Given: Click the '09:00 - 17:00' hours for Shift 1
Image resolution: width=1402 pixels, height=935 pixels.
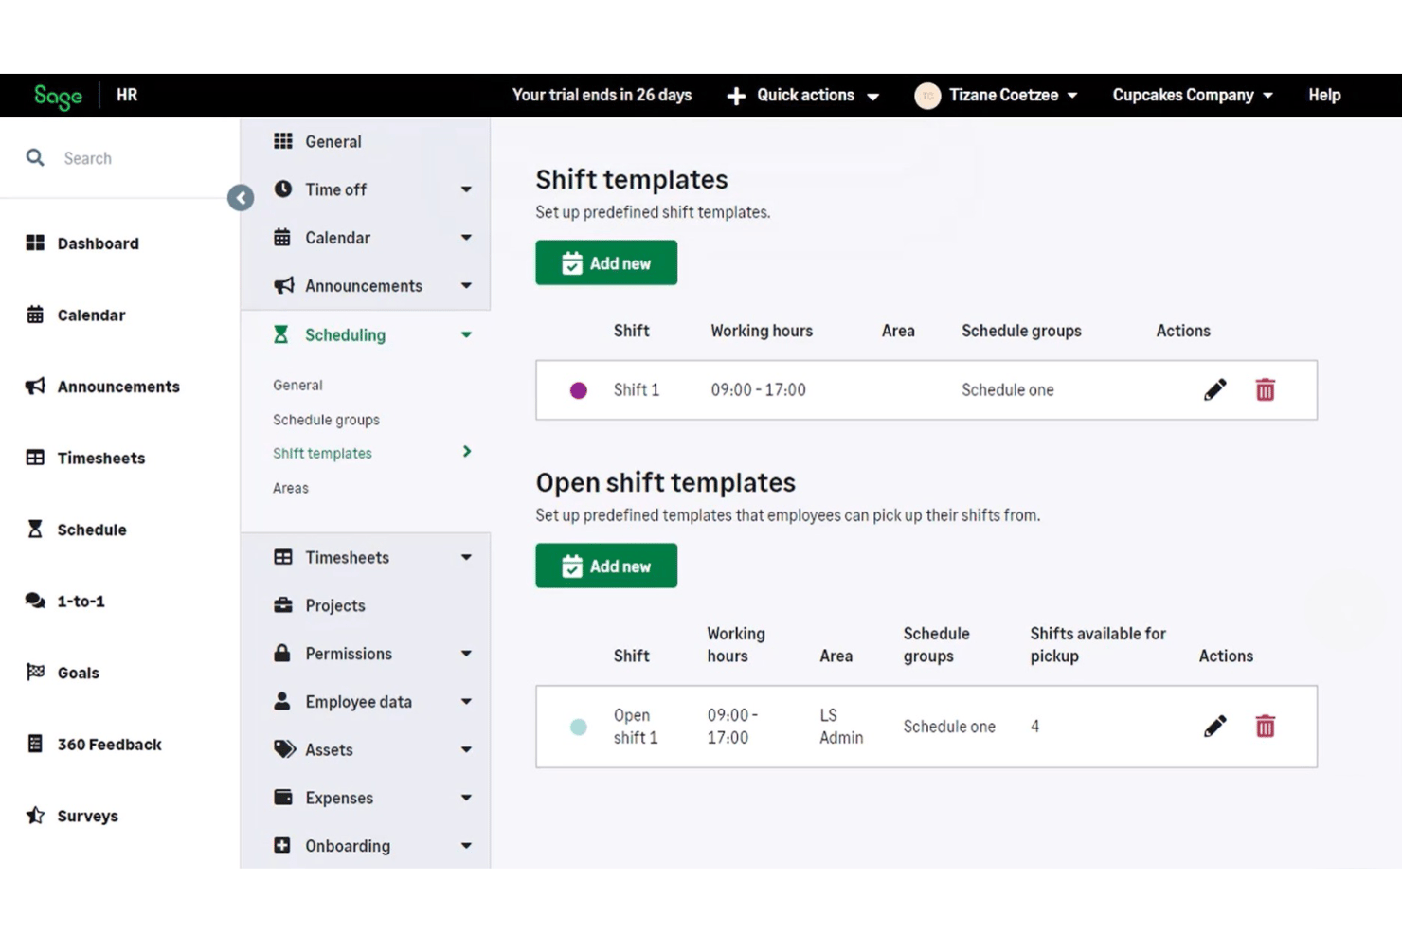Looking at the screenshot, I should click(x=758, y=390).
